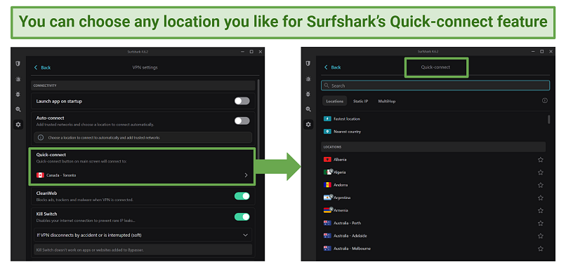Choose Andorra from locations list
Screen dimensions: 566x269
[341, 185]
